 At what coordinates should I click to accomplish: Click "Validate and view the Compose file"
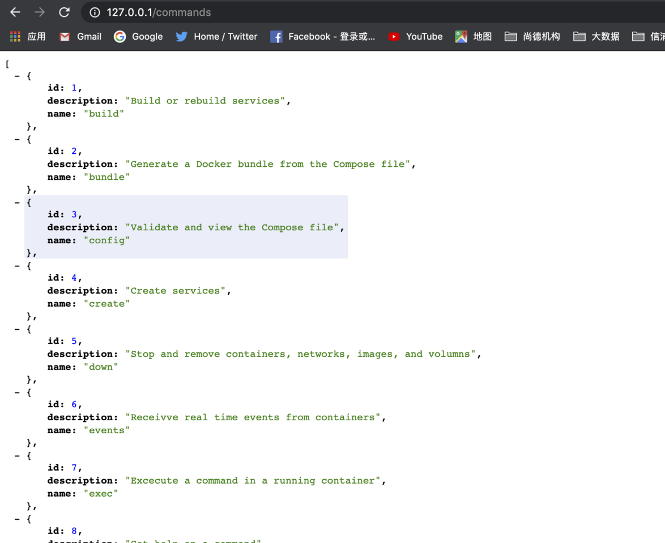point(232,227)
